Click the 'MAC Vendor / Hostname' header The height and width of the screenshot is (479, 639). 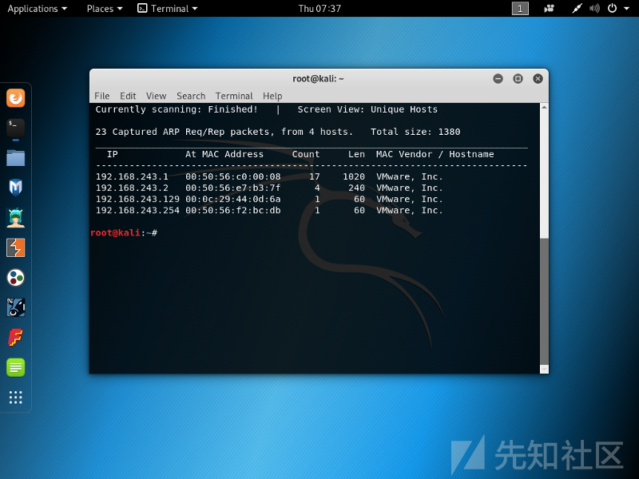(435, 154)
